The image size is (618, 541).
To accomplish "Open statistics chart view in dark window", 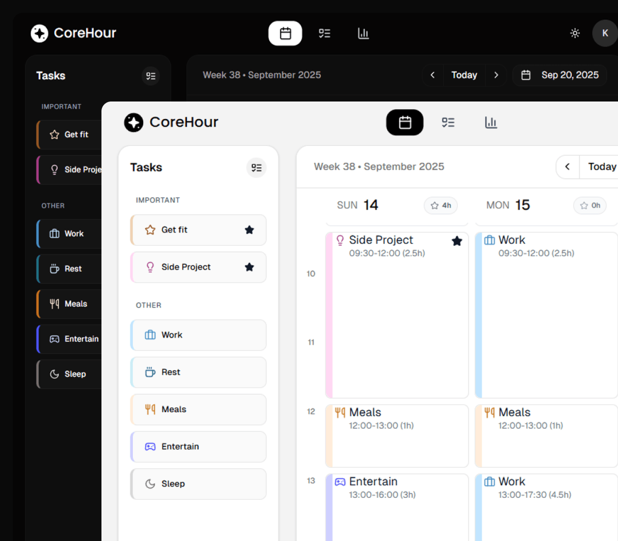I will pos(363,33).
